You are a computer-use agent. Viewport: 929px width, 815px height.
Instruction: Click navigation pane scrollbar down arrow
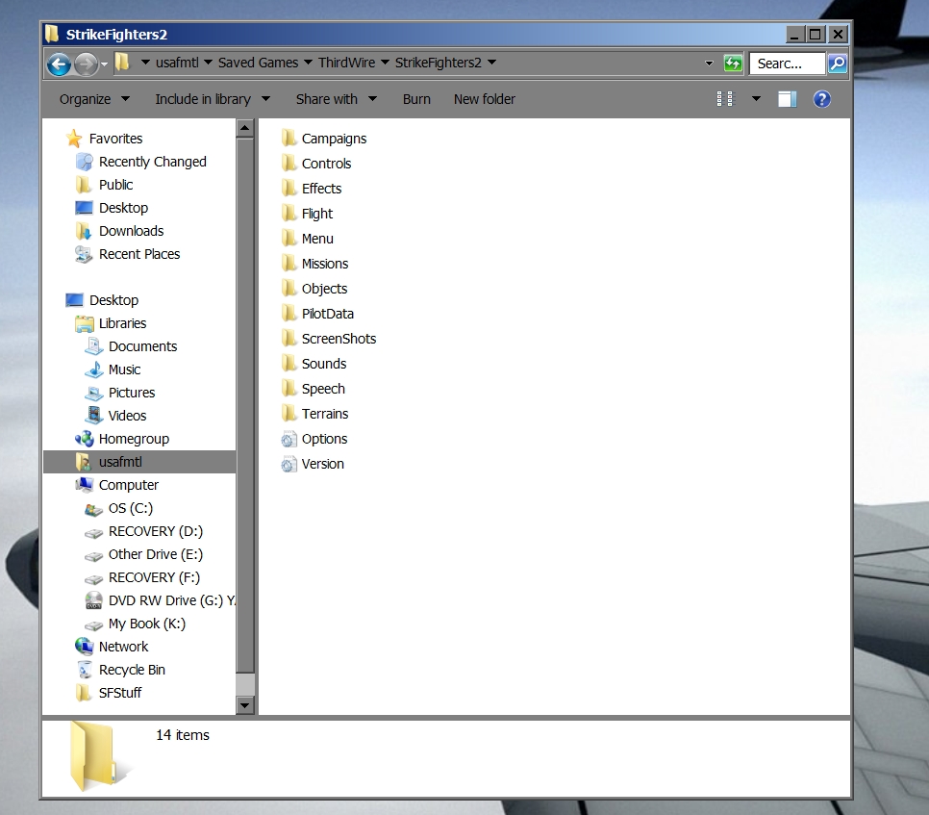(244, 705)
